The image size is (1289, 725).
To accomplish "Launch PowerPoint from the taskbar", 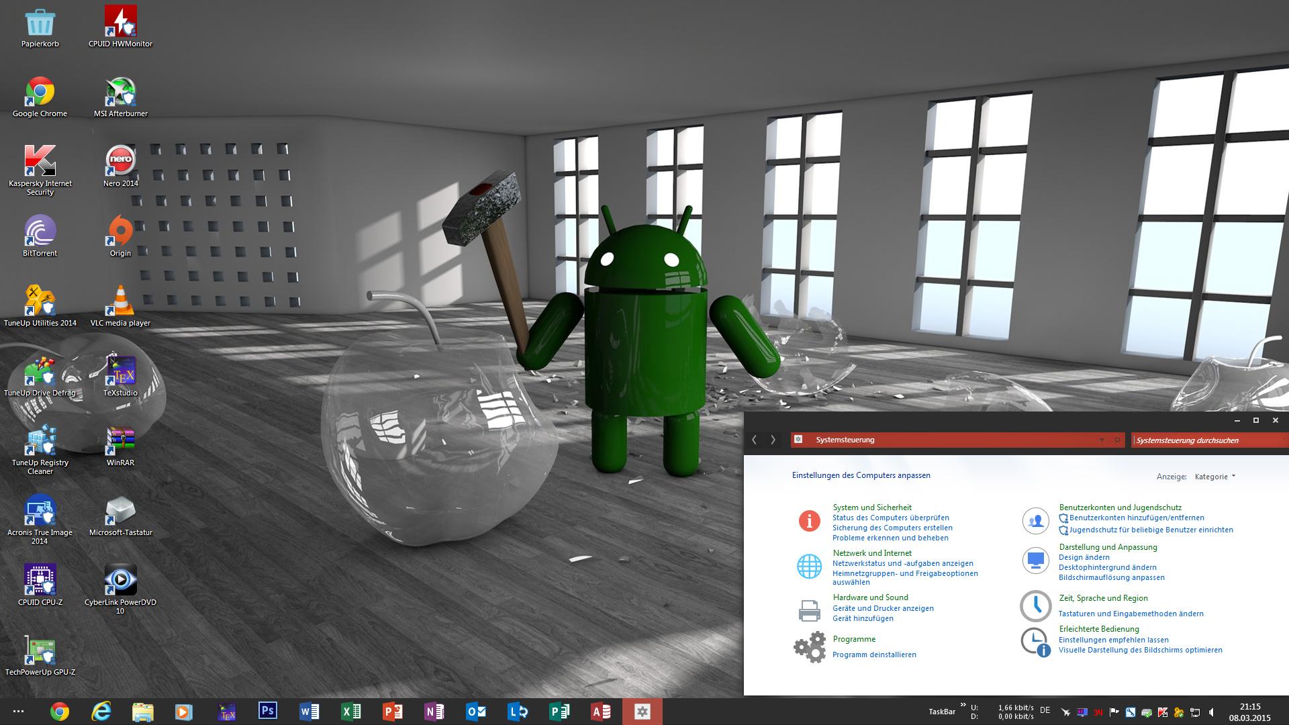I will (392, 711).
